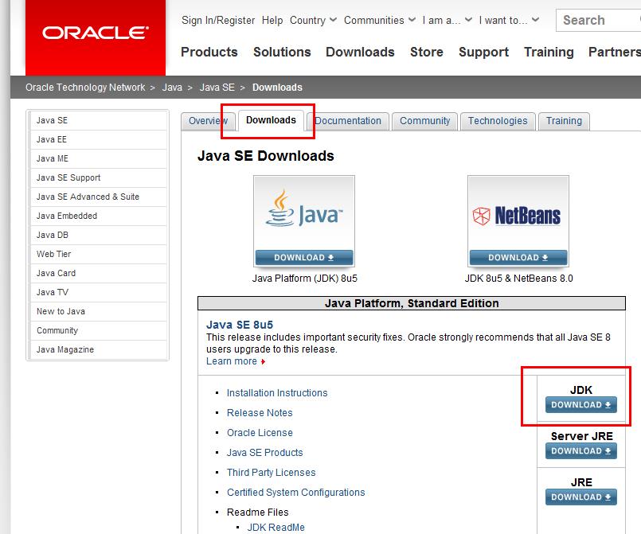The height and width of the screenshot is (534, 641).
Task: Open Installation Instructions link
Action: (x=277, y=393)
